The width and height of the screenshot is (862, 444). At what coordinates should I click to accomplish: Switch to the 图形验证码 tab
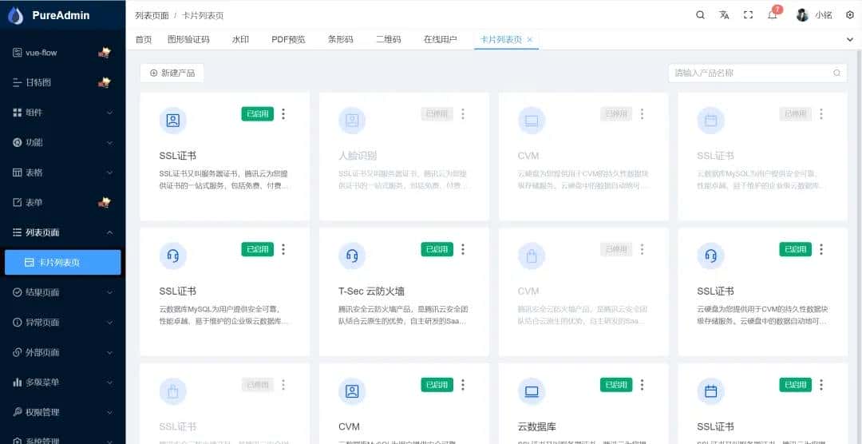click(x=188, y=40)
